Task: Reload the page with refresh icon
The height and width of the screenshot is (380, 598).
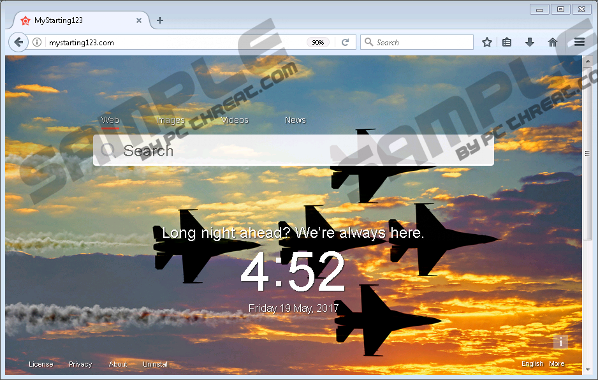Action: click(345, 43)
